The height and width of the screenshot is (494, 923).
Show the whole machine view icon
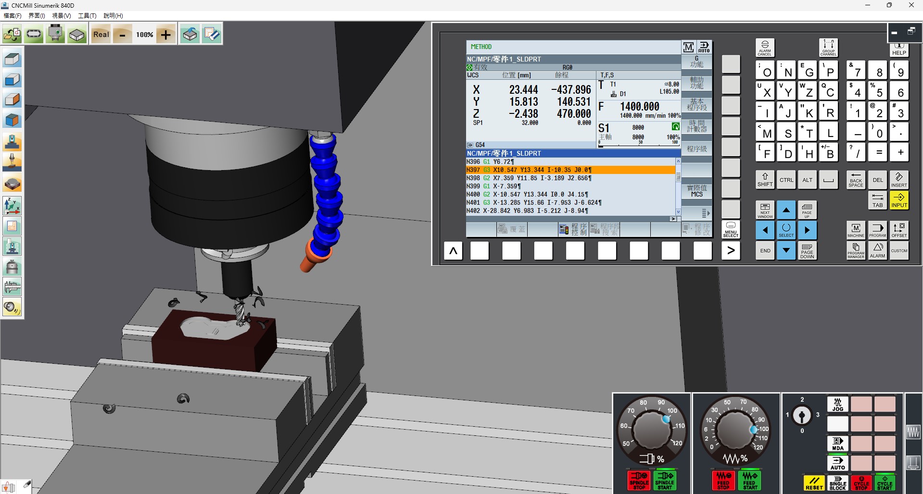click(x=12, y=142)
